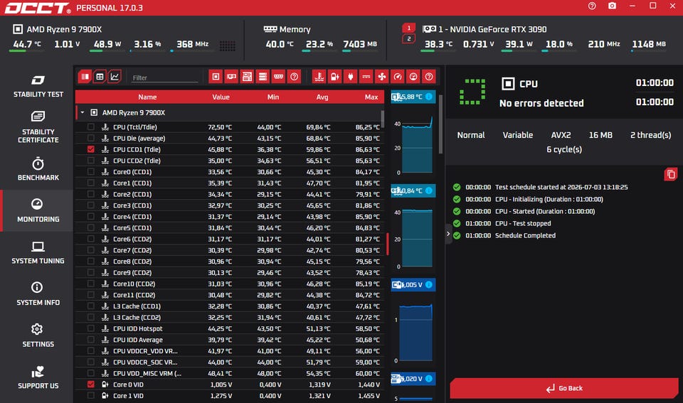Check the Core6 (CCD2) checkbox

pos(90,239)
